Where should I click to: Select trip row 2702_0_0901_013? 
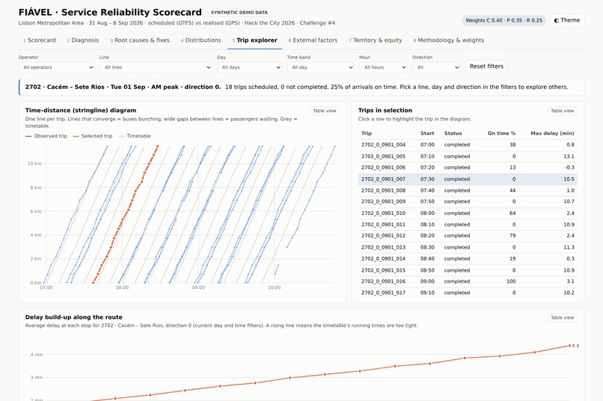coord(468,247)
